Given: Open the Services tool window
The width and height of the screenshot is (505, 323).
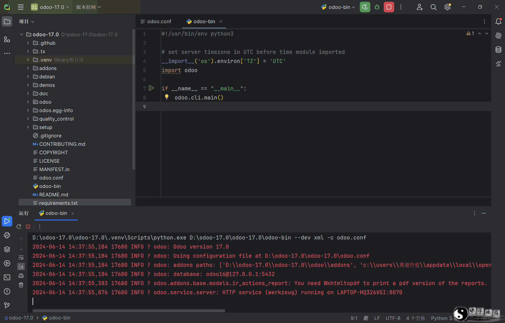Looking at the screenshot, I should click(7, 263).
